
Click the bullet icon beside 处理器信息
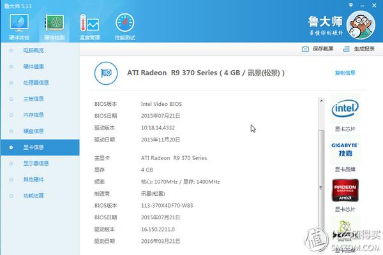tap(11, 83)
